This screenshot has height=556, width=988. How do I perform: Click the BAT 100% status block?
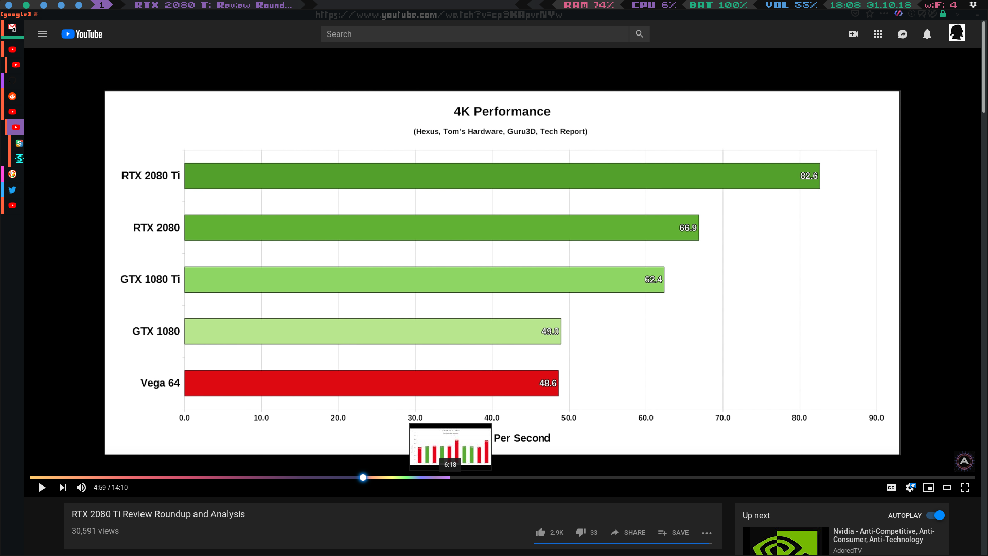click(718, 5)
